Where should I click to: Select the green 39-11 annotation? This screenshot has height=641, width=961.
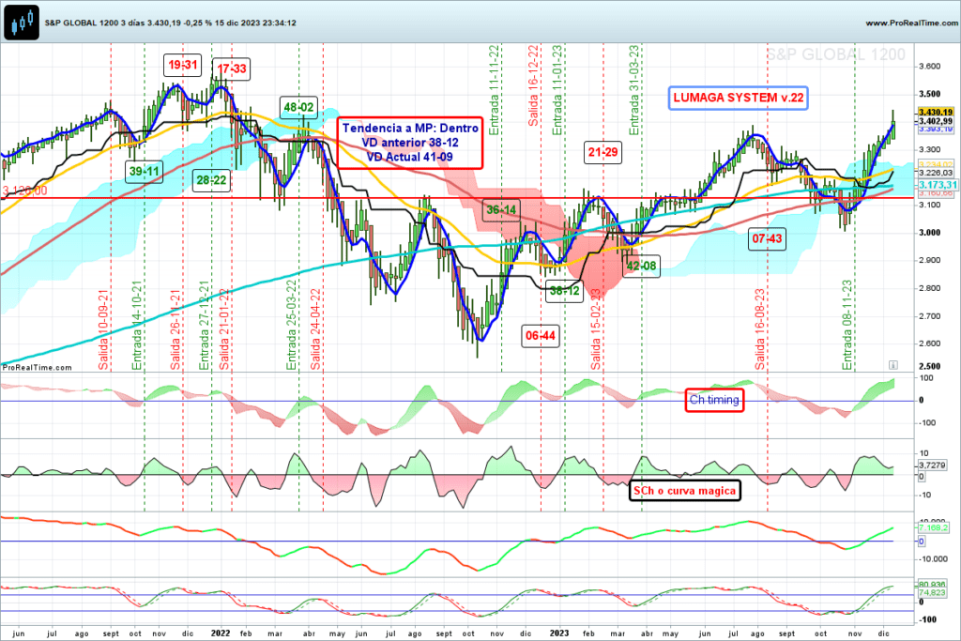pyautogui.click(x=145, y=172)
